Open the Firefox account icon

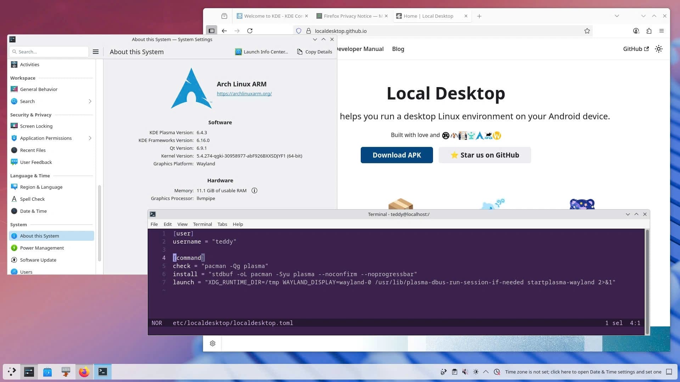(636, 31)
